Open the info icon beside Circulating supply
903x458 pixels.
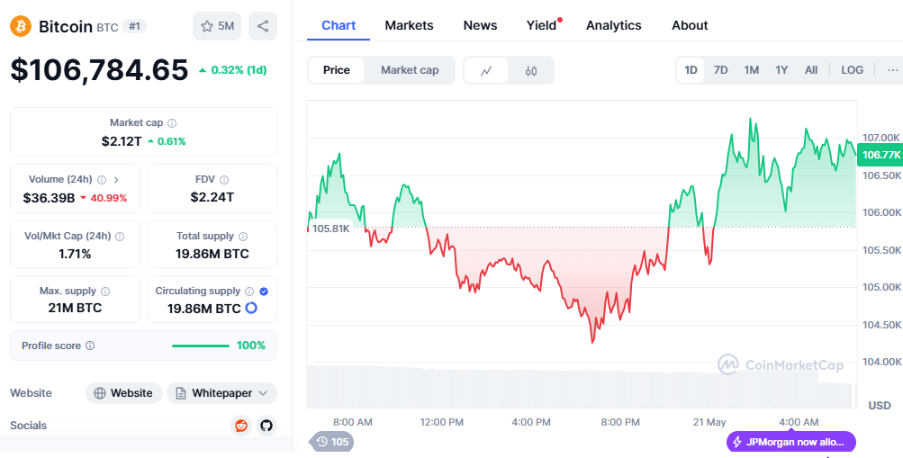point(249,292)
